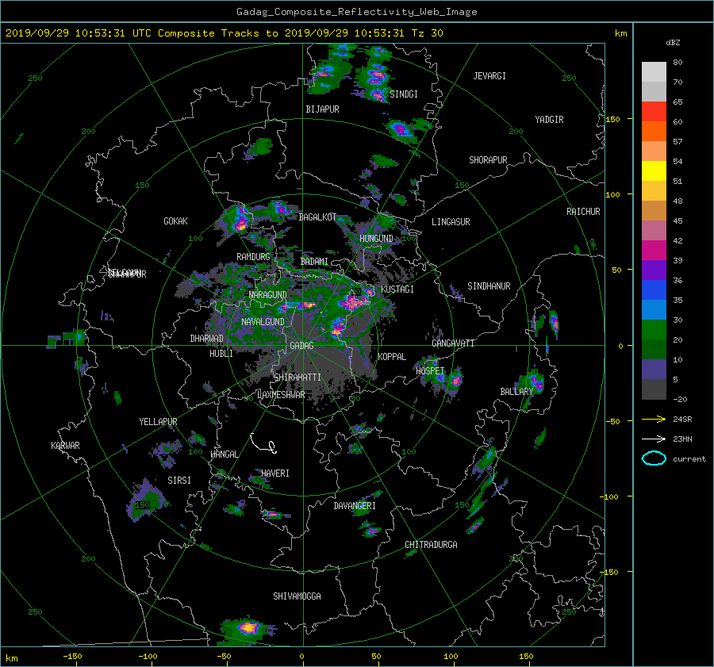
Task: Click the white storm track near Hangal
Action: coord(263,443)
